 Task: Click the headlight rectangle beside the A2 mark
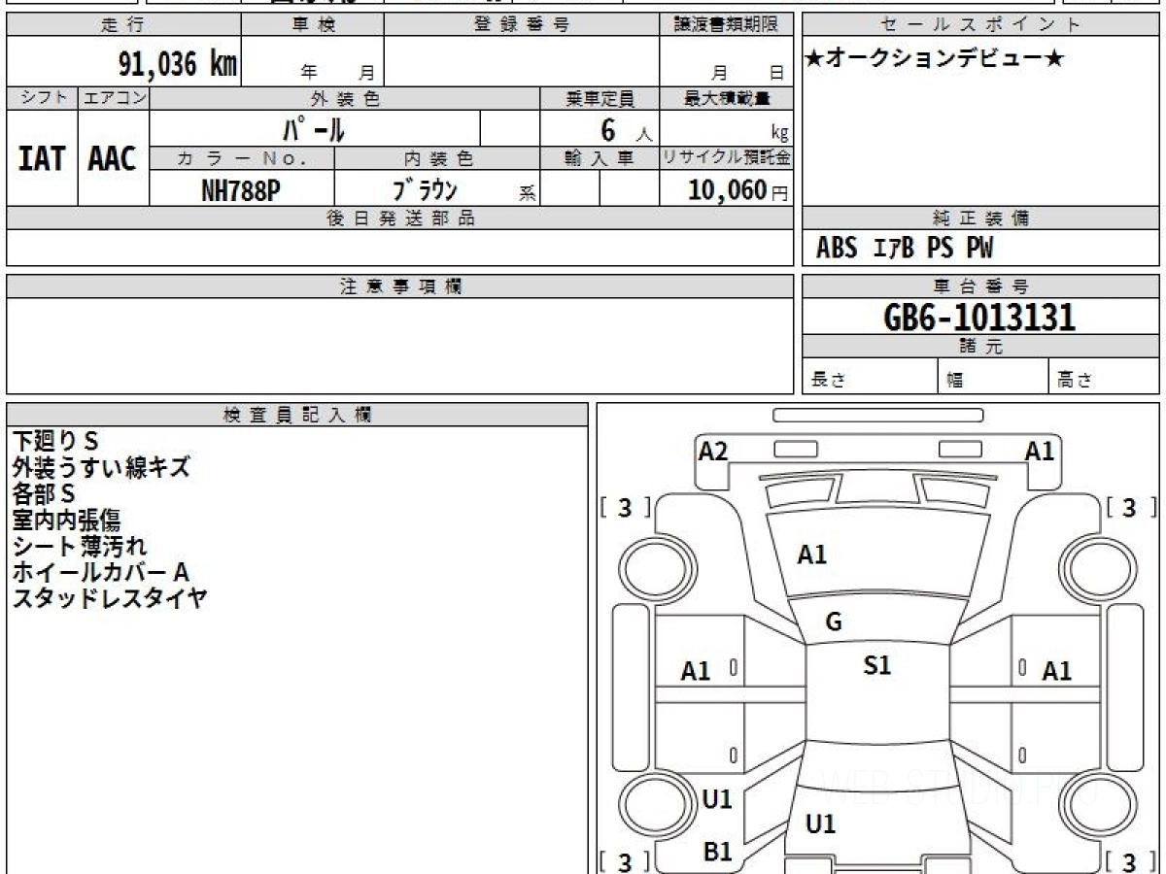(795, 449)
